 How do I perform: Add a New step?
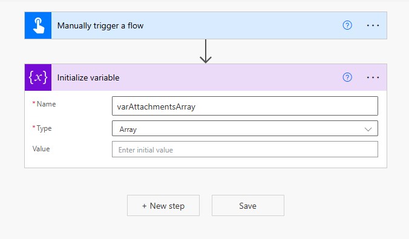click(x=163, y=206)
